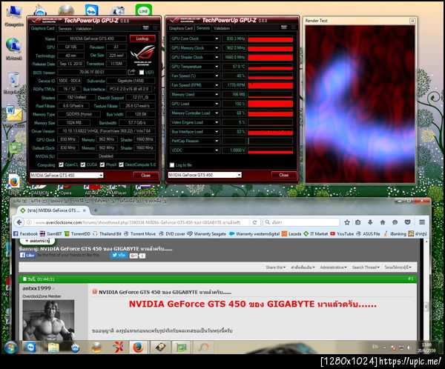The image size is (445, 369).
Task: Open the GPU selector dropdown in left GPU-Z window
Action: [67, 176]
